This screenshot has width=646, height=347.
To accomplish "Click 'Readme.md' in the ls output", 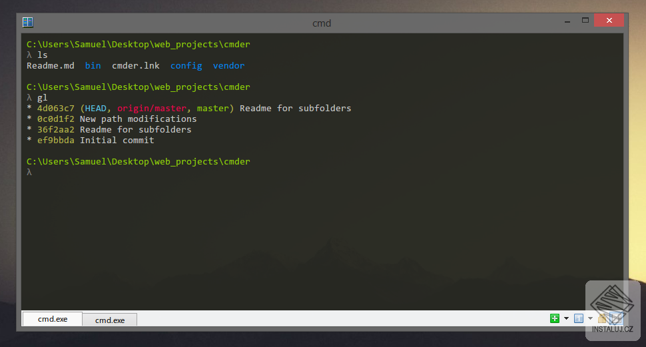I will tap(51, 65).
